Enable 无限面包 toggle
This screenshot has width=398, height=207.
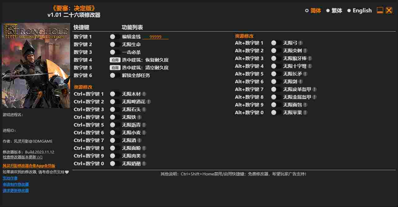click(276, 105)
